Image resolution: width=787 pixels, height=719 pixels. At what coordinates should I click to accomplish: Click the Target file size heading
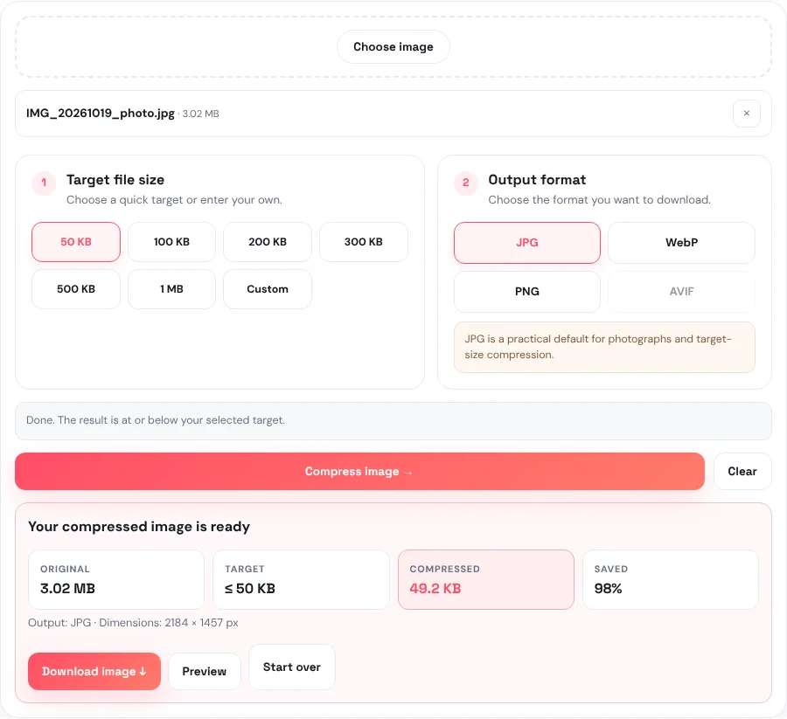point(115,179)
